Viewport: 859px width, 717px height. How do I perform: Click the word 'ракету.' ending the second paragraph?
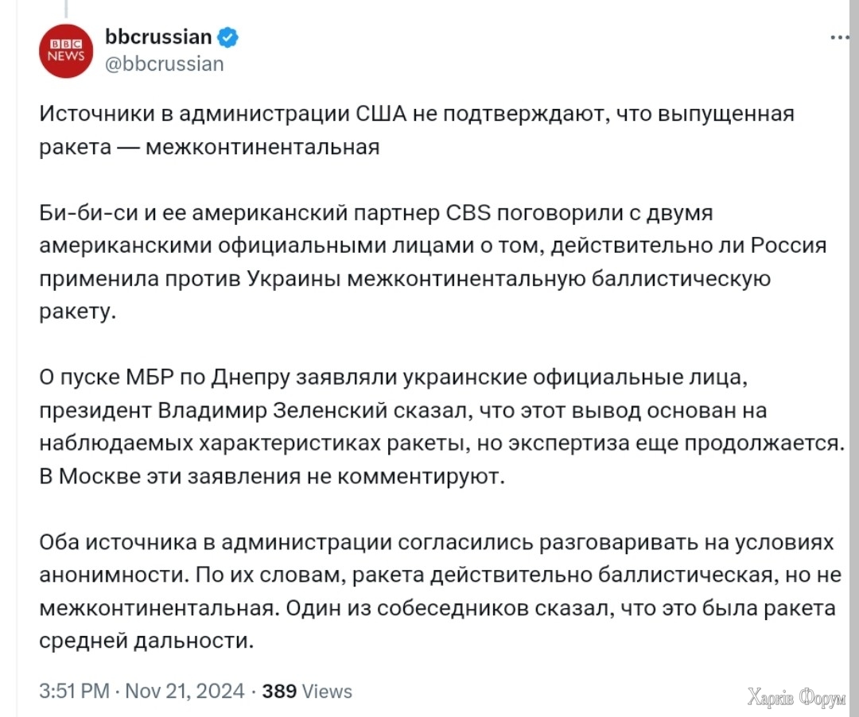[78, 312]
